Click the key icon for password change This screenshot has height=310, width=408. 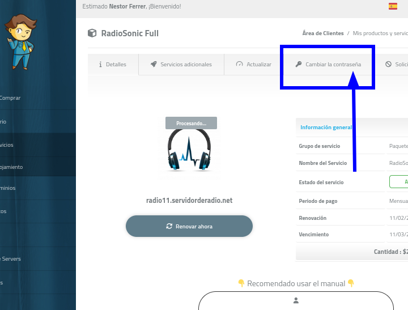tap(299, 64)
